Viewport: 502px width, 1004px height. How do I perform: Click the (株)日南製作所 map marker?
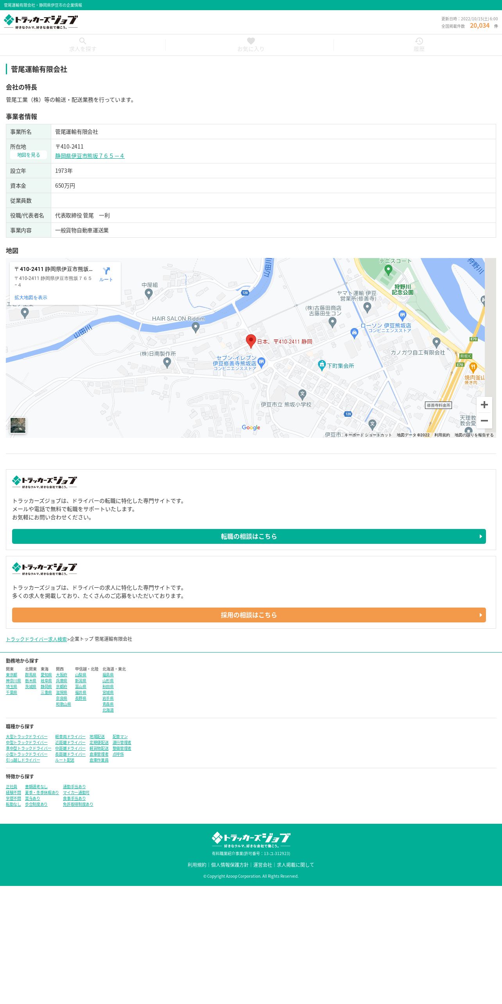coord(167,363)
